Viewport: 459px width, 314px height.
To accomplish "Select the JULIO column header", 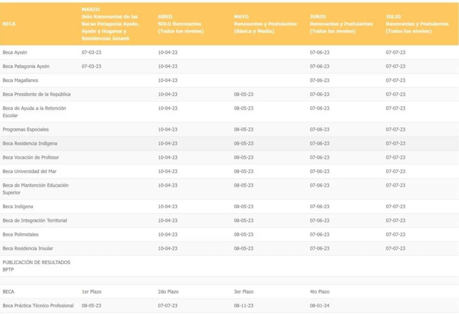I will (417, 24).
